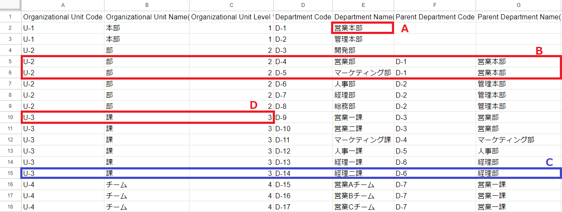Select the row 15 number header

10,173
